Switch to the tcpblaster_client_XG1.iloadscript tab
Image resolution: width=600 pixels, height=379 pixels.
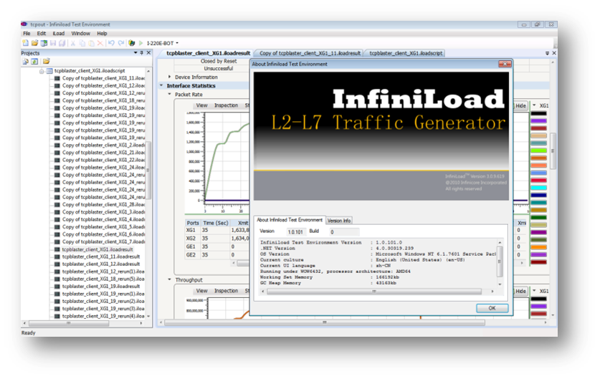406,53
